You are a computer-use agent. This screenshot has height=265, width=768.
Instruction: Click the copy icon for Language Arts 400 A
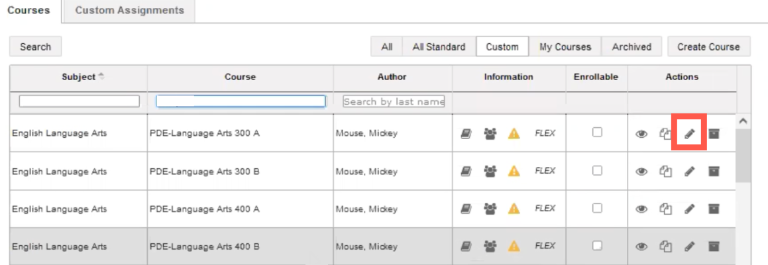point(665,209)
